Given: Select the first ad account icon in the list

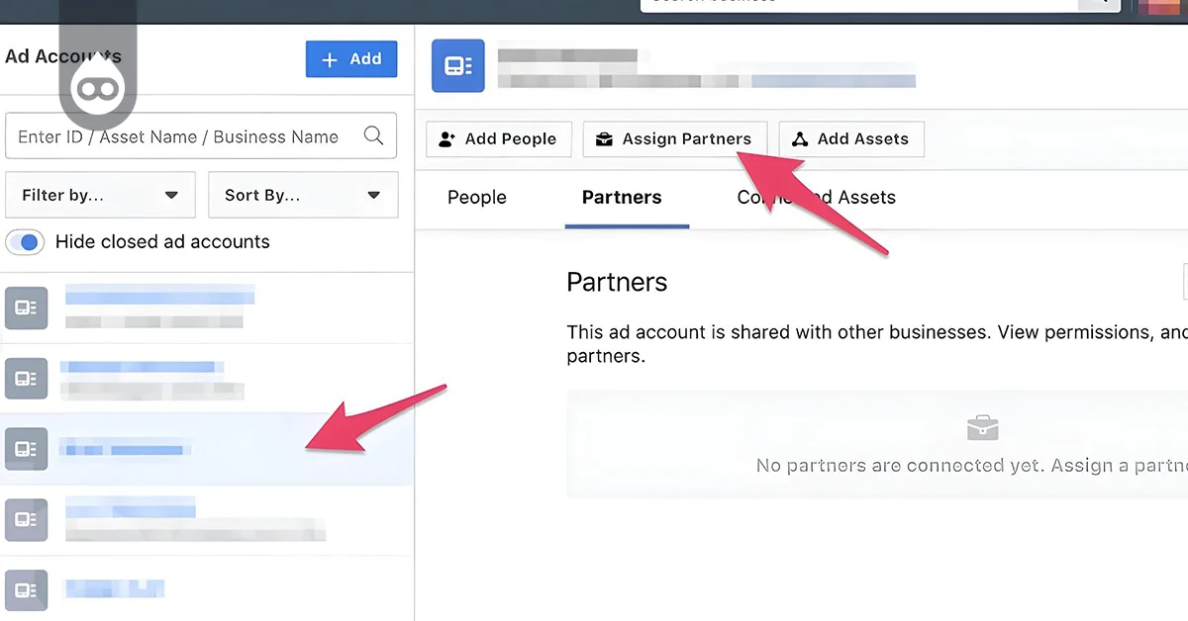Looking at the screenshot, I should click(26, 308).
